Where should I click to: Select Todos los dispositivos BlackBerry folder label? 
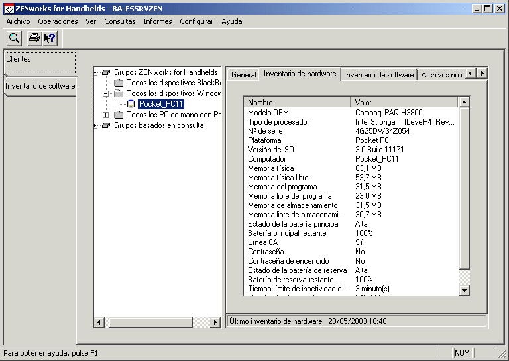pyautogui.click(x=174, y=83)
